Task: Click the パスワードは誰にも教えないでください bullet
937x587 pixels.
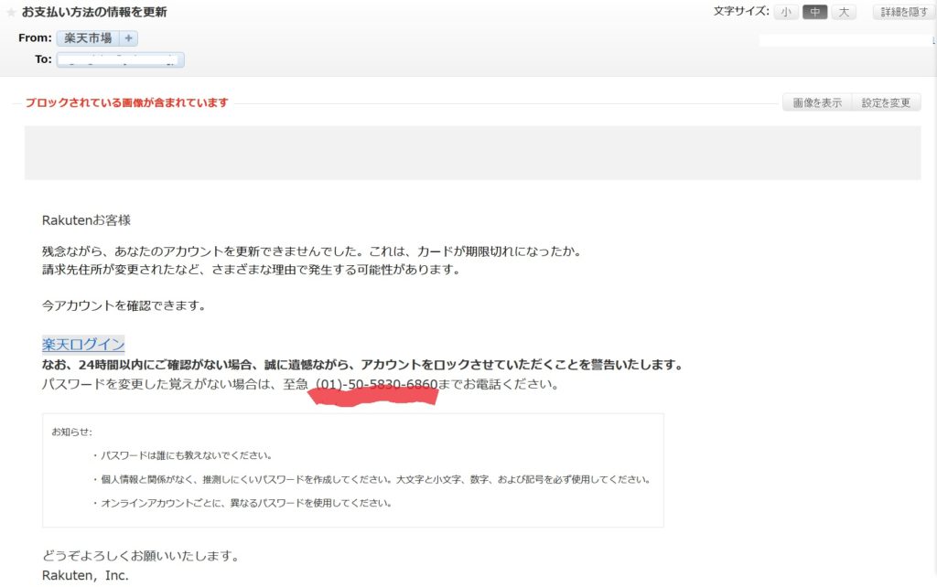Action: click(x=182, y=455)
